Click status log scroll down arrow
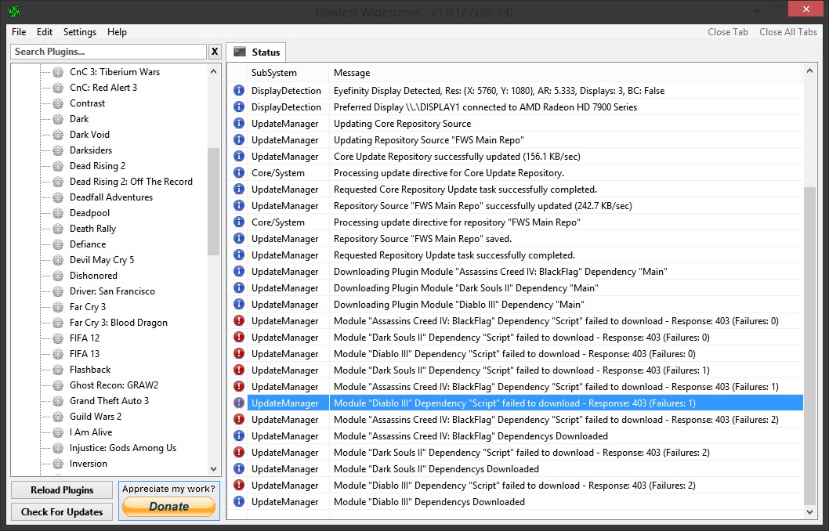Image resolution: width=829 pixels, height=531 pixels. tap(809, 512)
